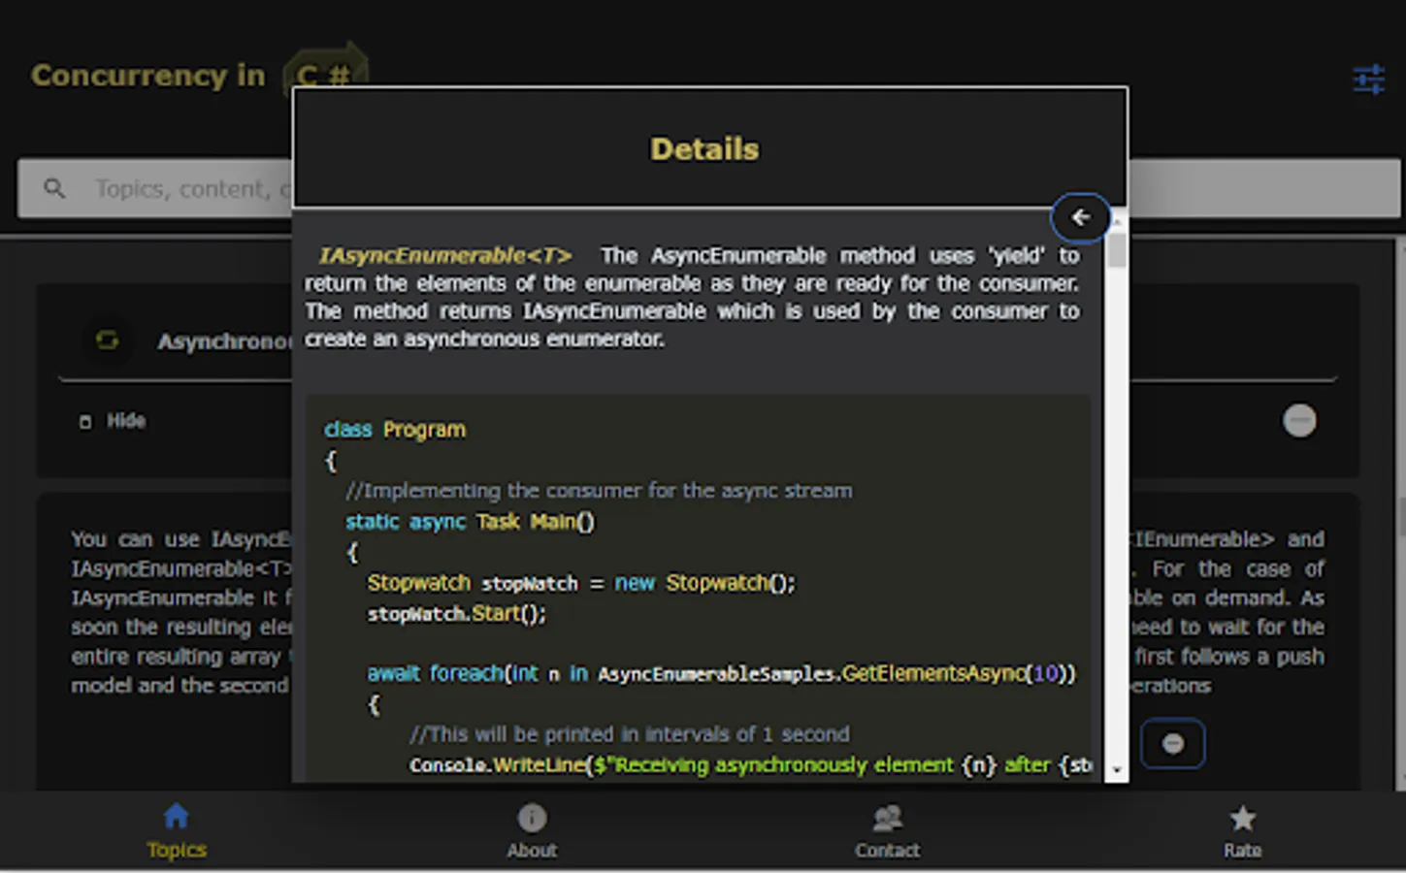Click the "Stopwatch stopWatch = new Stopwatch();" line
1406x873 pixels.
coord(581,583)
